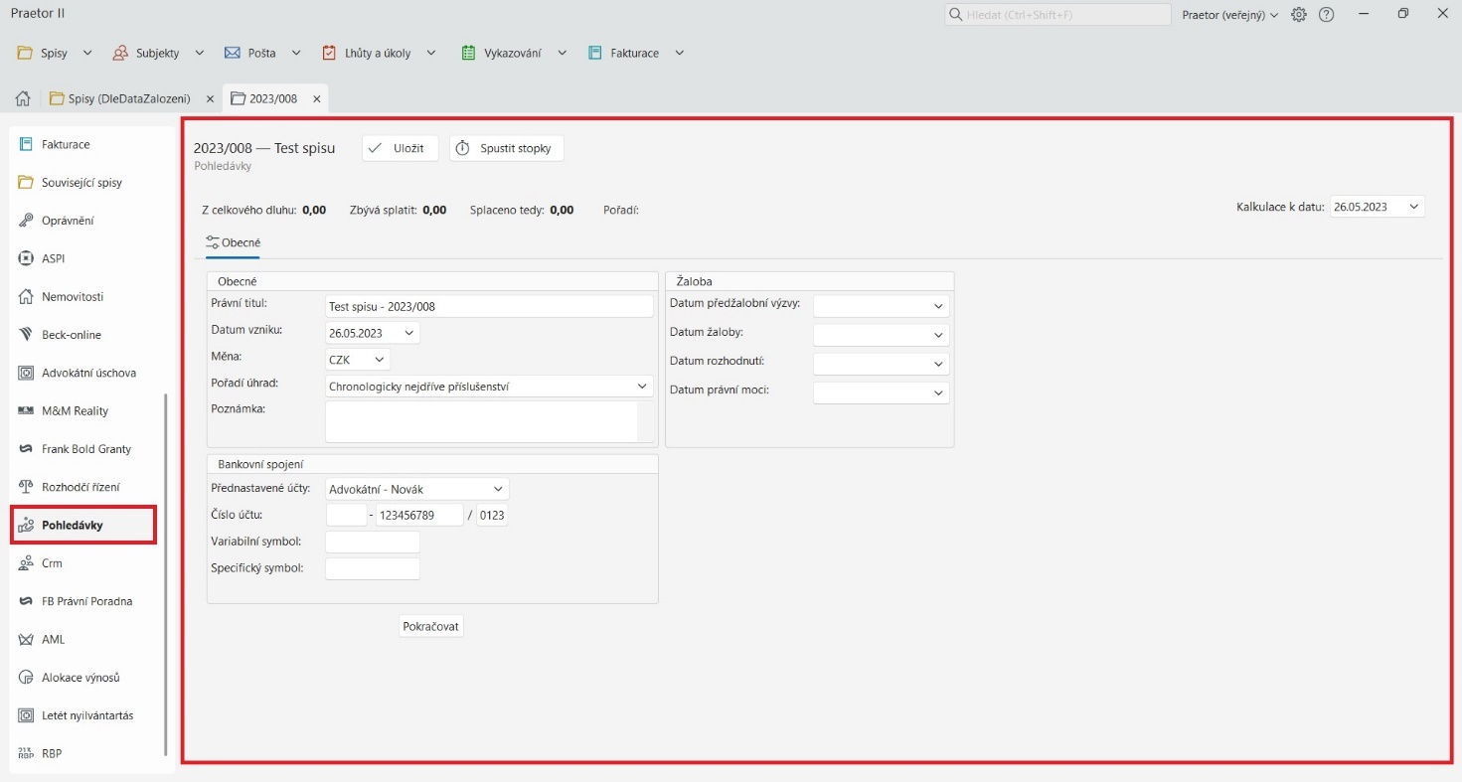Open the Vykazování menu
Viewport: 1462px width, 782px height.
coord(513,53)
